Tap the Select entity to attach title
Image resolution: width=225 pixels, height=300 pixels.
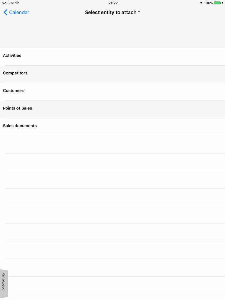click(110, 12)
